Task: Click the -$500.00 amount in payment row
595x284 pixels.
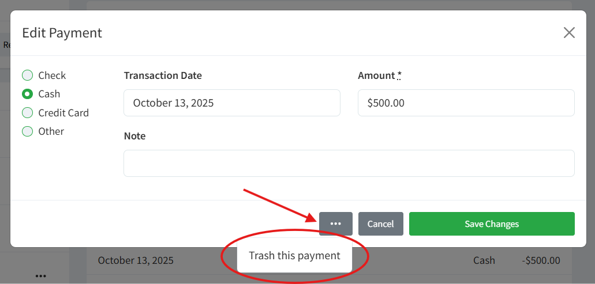Action: (541, 260)
